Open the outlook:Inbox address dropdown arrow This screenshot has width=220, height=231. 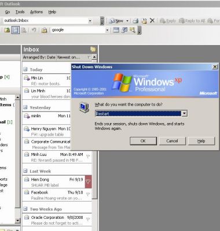(x=90, y=21)
